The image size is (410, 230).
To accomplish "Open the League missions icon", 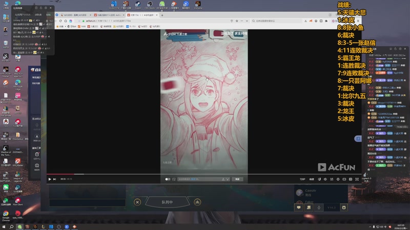I will pos(309,208).
